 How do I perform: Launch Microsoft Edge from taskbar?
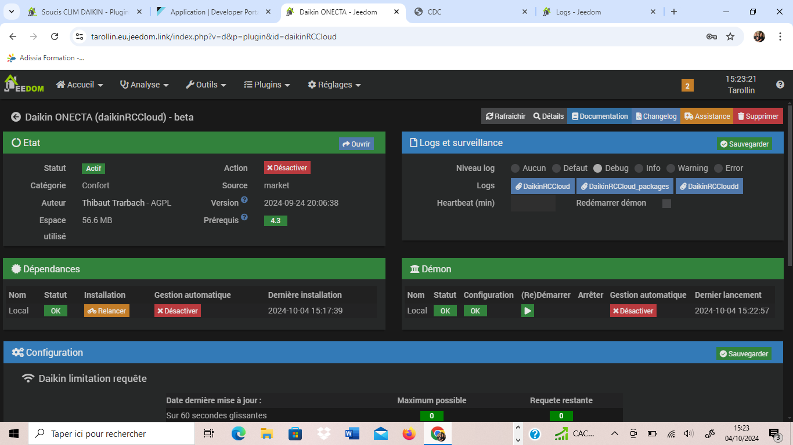(238, 433)
